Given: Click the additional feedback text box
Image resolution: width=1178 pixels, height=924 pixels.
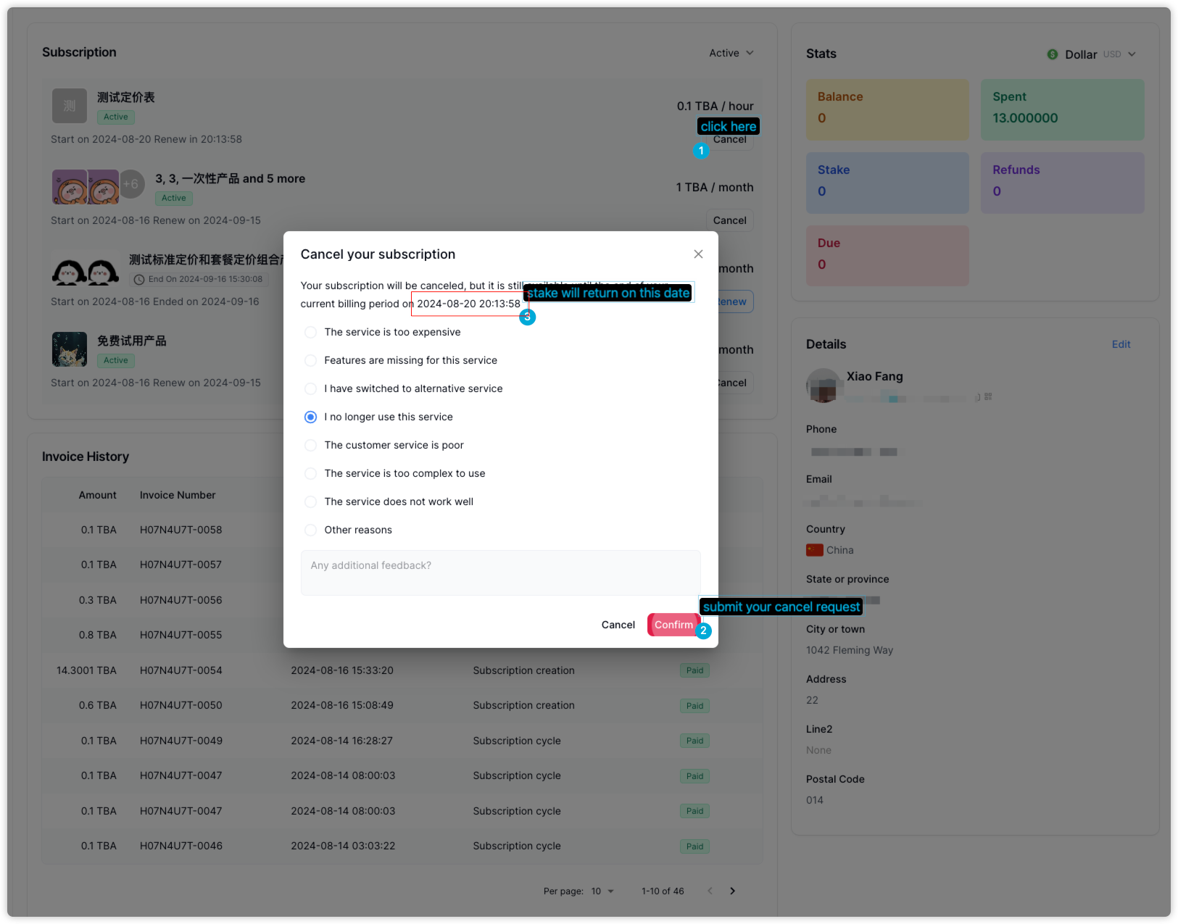Looking at the screenshot, I should pos(500,573).
